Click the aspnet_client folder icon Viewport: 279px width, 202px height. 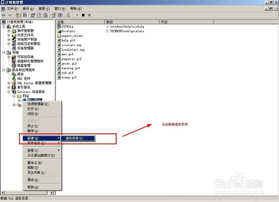59,36
